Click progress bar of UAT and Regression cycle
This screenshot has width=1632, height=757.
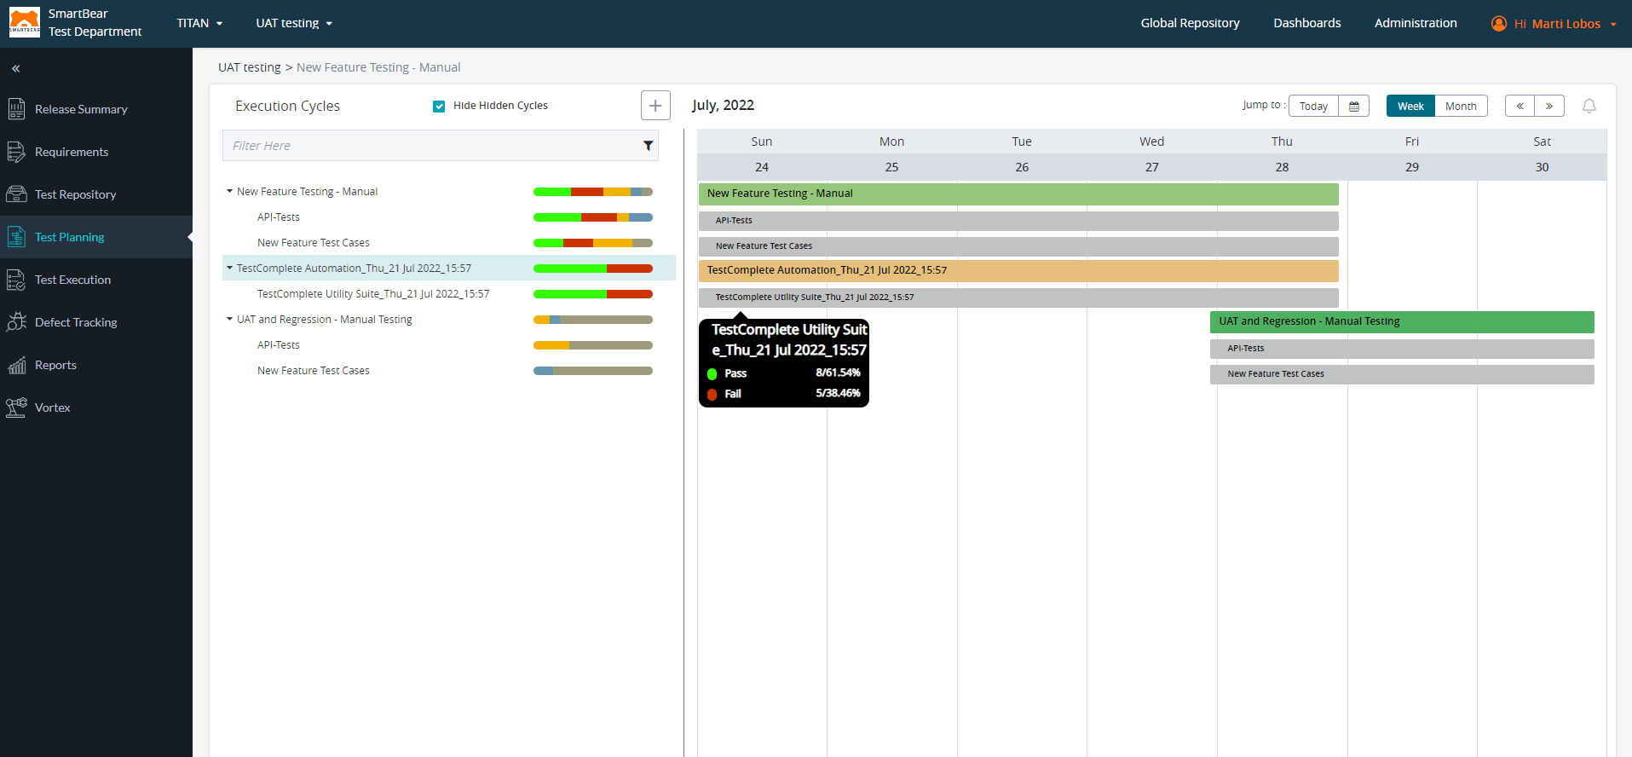pos(593,320)
